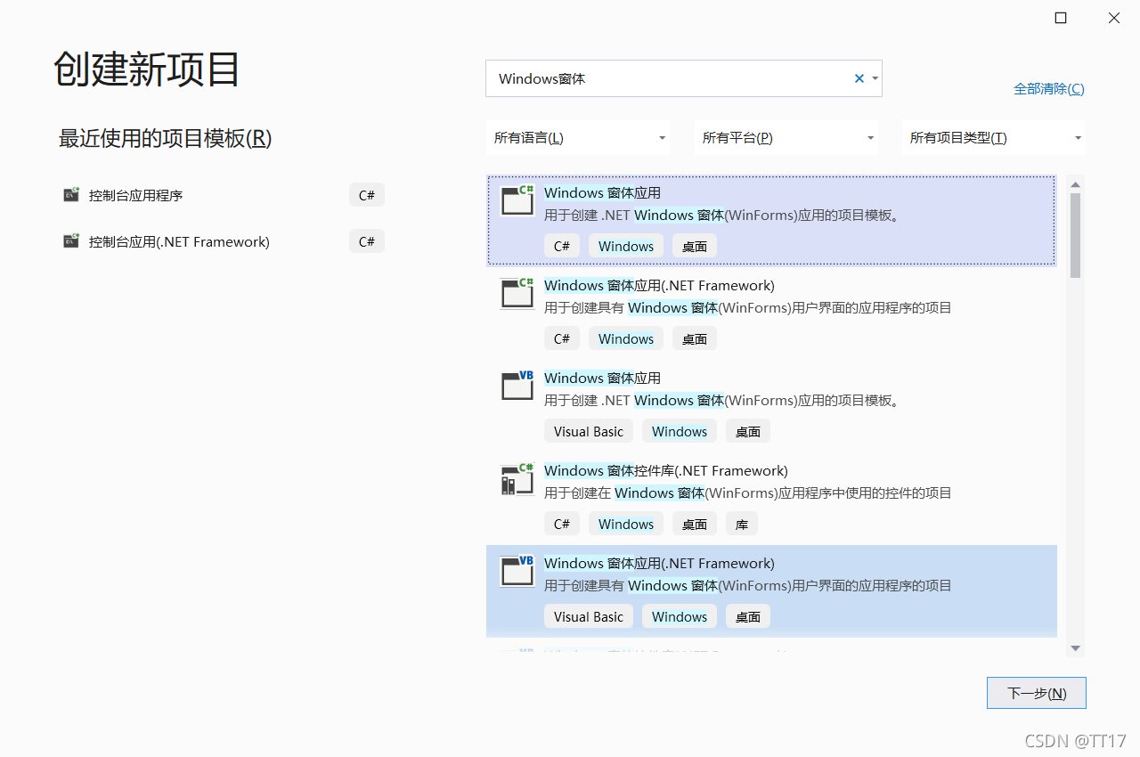
Task: Click the 库 tag on 控件库 template
Action: [x=742, y=524]
